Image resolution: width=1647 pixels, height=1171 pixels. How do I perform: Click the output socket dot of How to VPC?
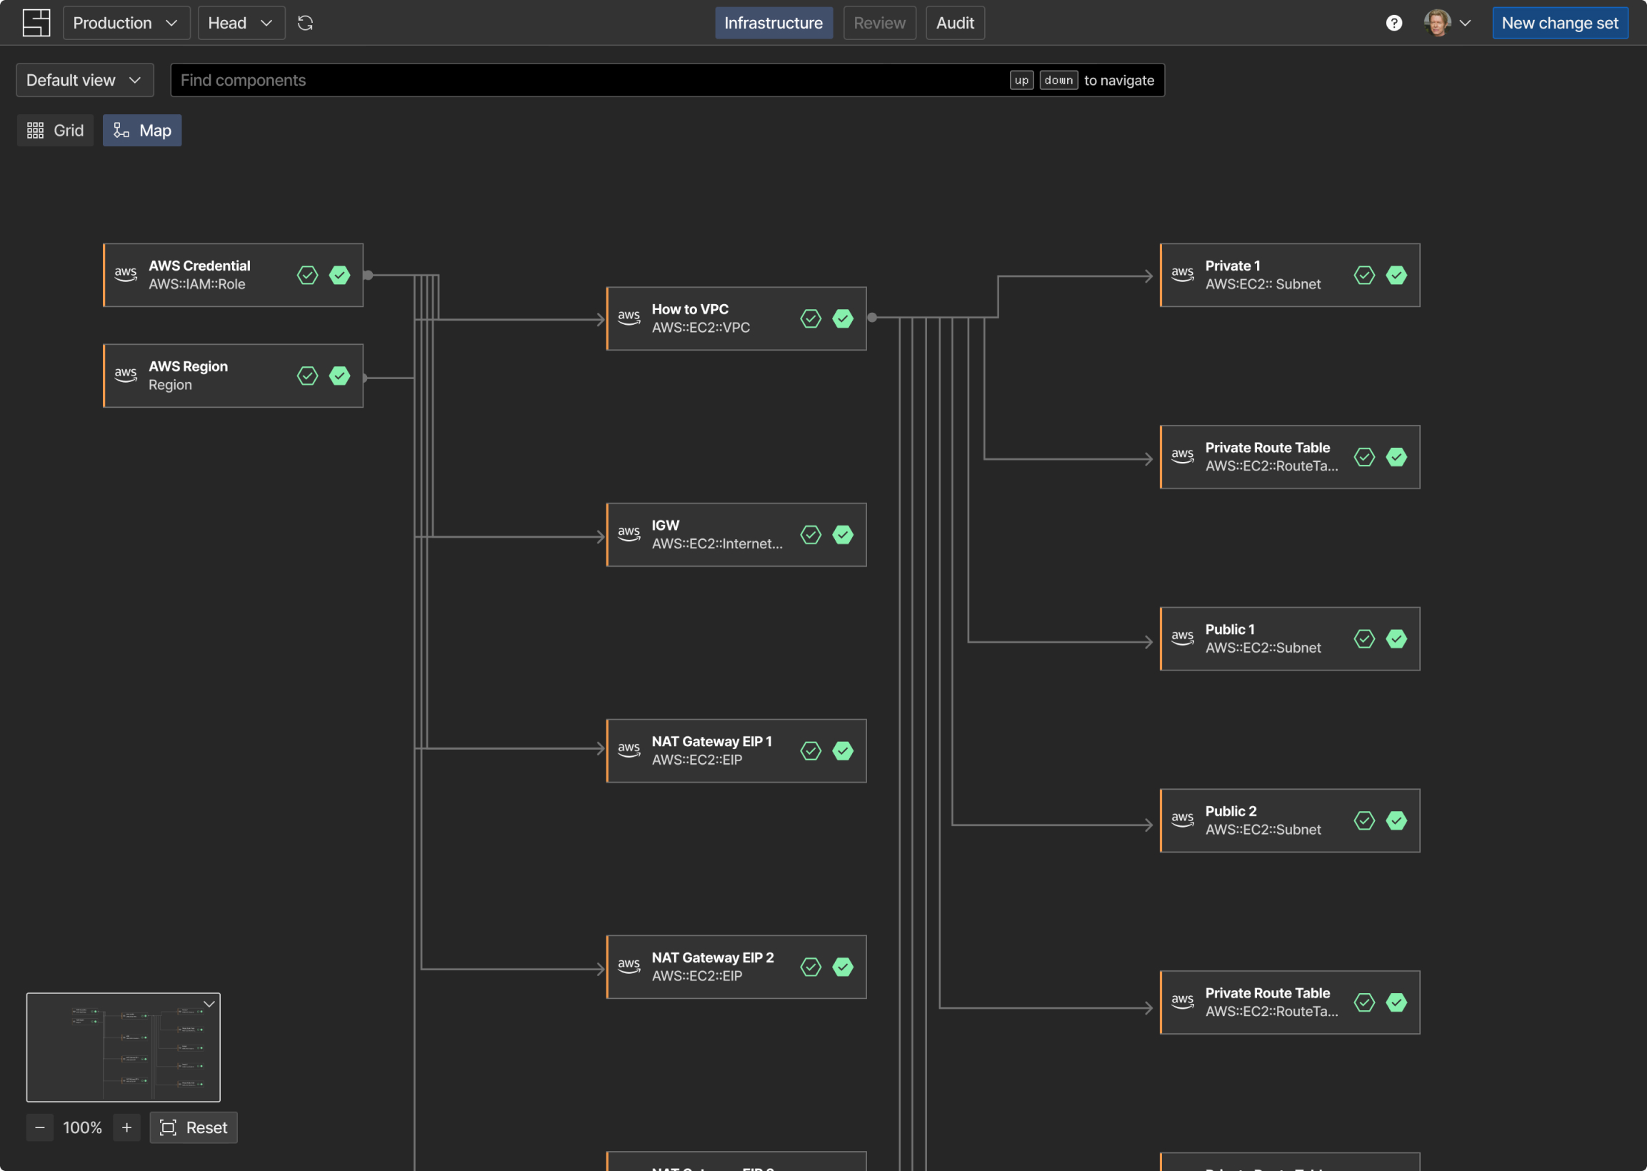pyautogui.click(x=872, y=317)
